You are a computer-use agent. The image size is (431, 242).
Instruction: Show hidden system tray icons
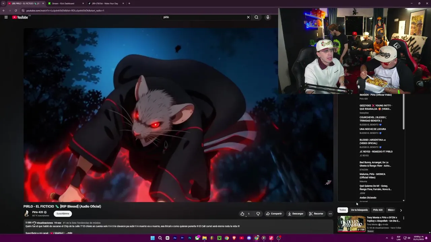[387, 238]
